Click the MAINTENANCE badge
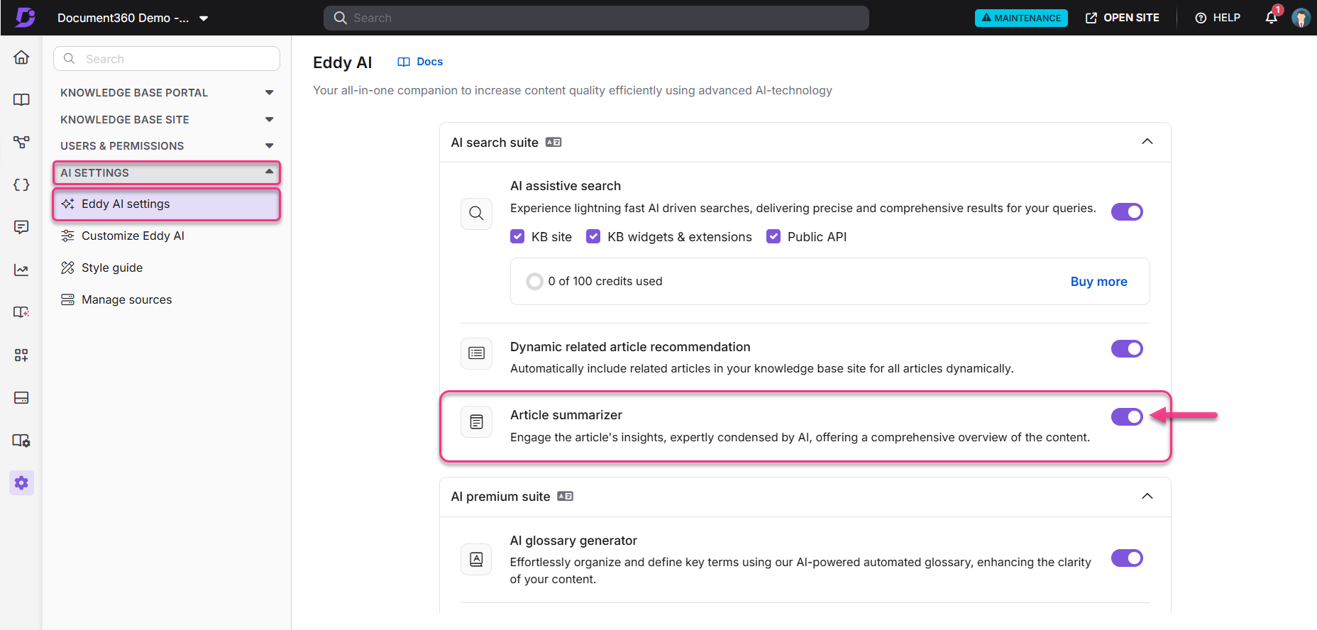The image size is (1317, 630). point(1021,18)
